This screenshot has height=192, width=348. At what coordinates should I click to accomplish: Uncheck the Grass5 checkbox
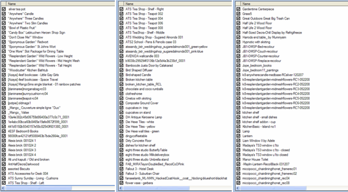pyautogui.click(x=238, y=14)
